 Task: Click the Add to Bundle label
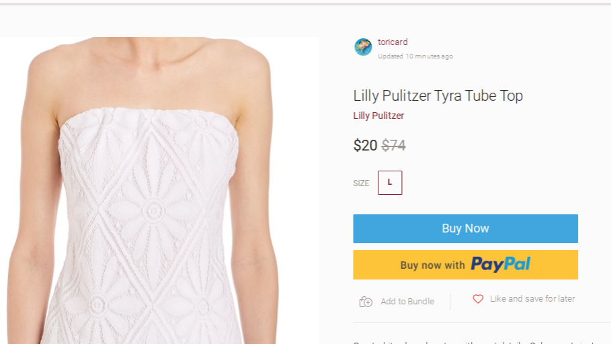(x=407, y=302)
